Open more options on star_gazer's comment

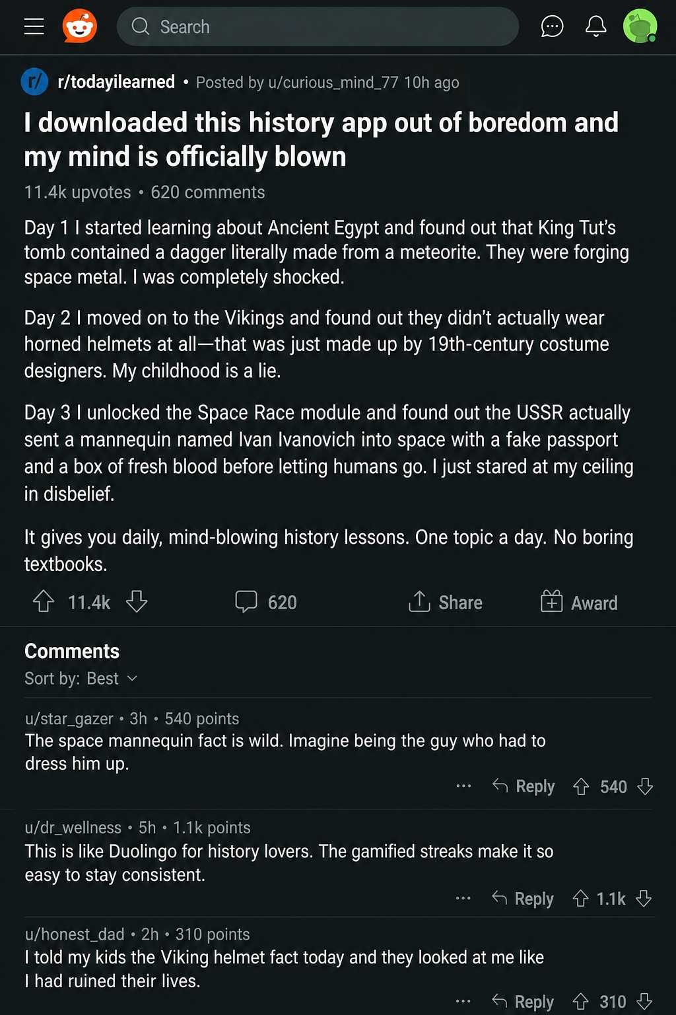(463, 786)
